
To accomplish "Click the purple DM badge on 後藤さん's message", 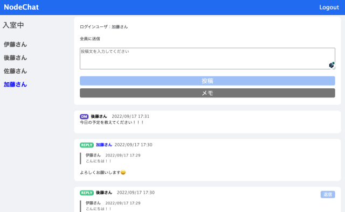I will click(84, 116).
